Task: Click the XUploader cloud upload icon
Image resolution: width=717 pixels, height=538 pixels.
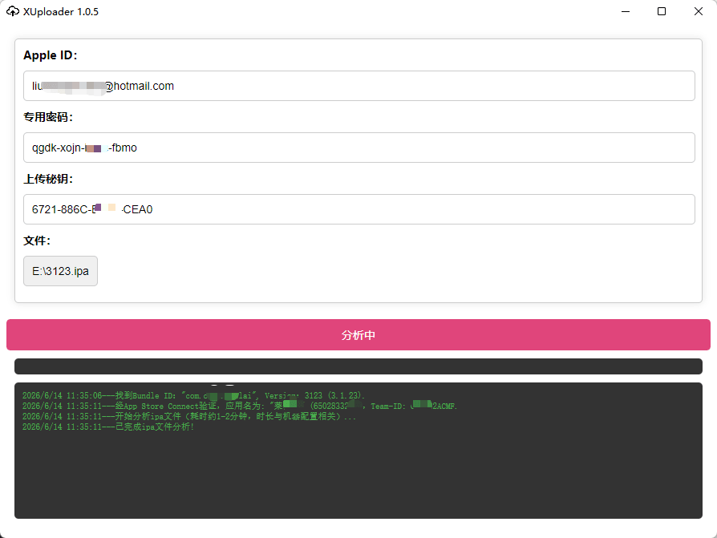Action: [13, 11]
